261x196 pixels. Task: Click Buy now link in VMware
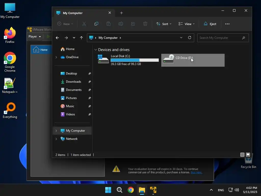tap(197, 172)
